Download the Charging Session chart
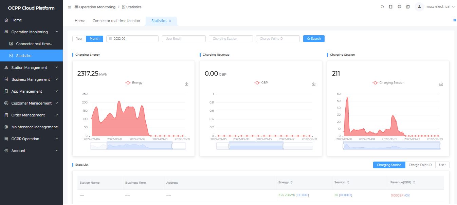 point(441,84)
